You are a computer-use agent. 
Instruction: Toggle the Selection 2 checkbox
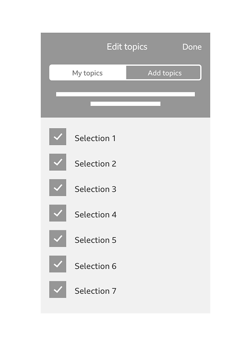(x=58, y=162)
